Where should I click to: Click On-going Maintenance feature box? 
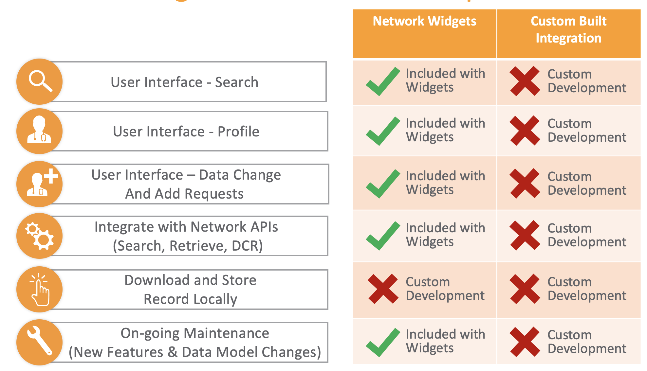194,343
